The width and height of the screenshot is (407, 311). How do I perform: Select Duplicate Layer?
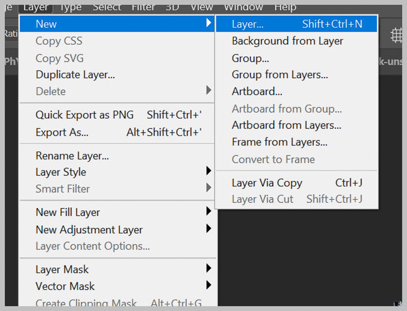pyautogui.click(x=75, y=74)
